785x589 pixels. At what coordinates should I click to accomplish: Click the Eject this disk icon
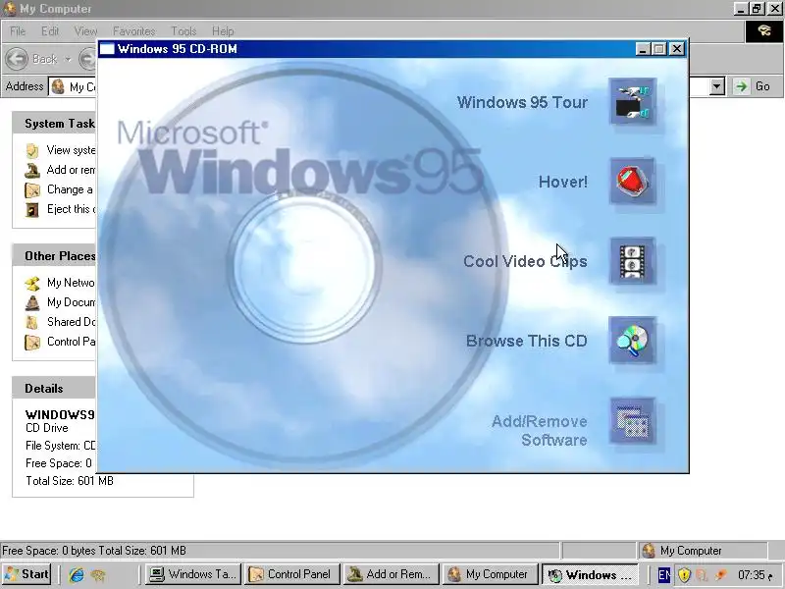[x=32, y=209]
